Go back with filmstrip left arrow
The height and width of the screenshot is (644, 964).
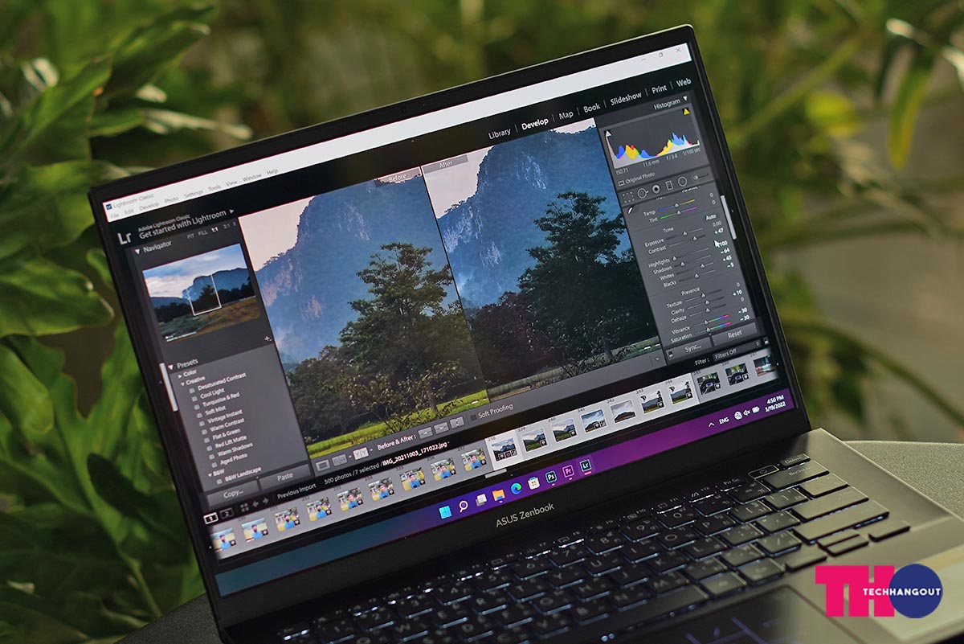coord(255,503)
